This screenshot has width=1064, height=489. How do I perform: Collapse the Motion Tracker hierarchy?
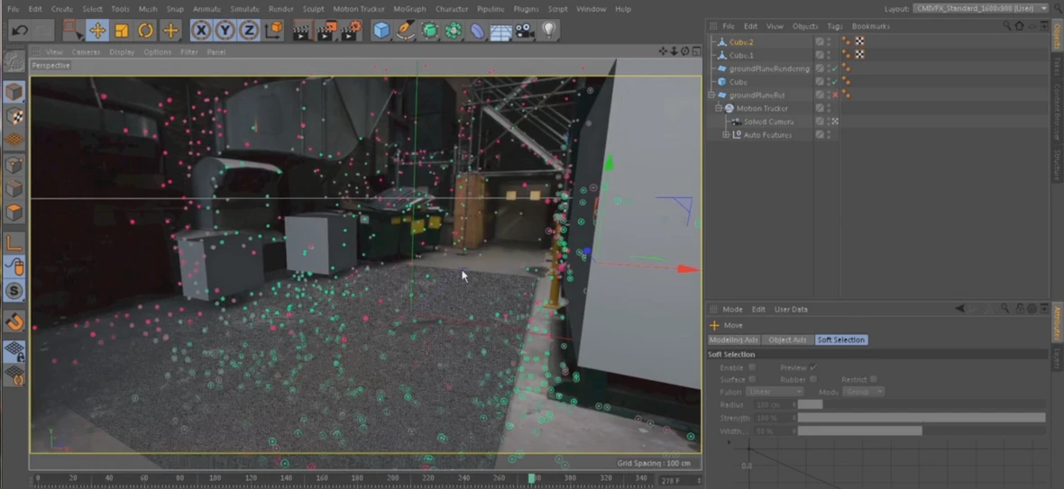tap(719, 108)
